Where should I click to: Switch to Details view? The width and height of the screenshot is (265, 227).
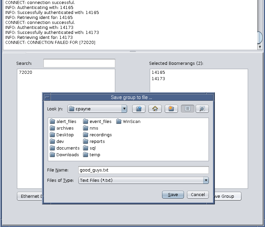click(202, 109)
